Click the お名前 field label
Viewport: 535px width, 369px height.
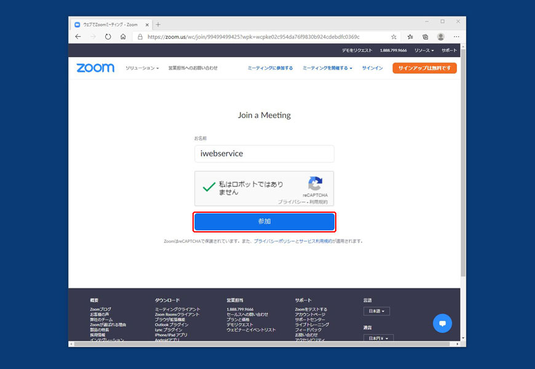coord(200,138)
